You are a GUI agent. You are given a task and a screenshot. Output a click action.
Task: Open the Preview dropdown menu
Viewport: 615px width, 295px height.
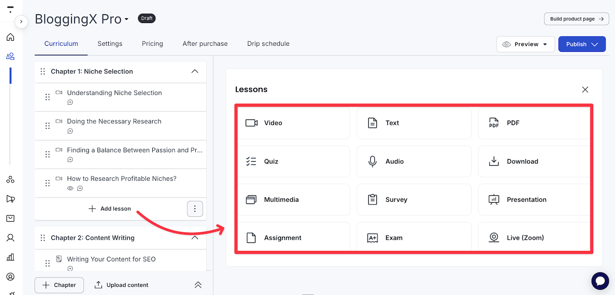[x=525, y=44]
